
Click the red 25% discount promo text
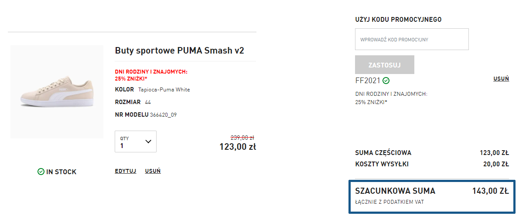tap(151, 75)
